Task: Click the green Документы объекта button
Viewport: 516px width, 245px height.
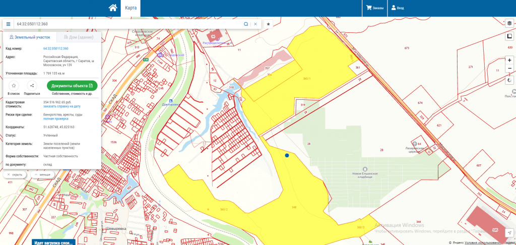Action: tap(72, 86)
